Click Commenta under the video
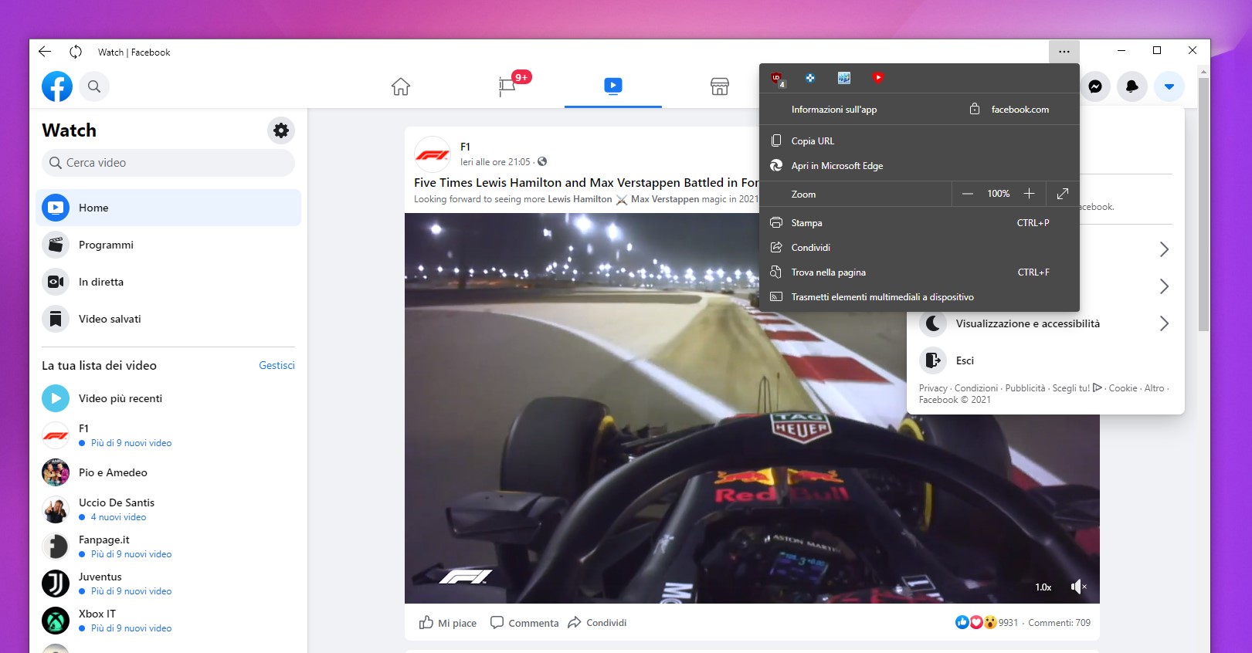The width and height of the screenshot is (1252, 653). (524, 623)
